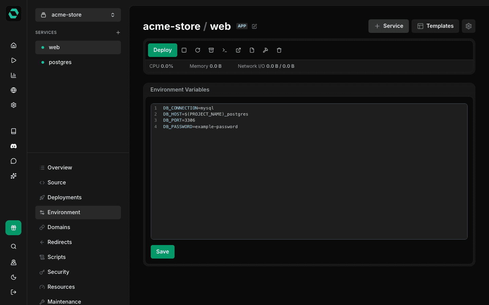This screenshot has width=489, height=305.
Task: Click the DB_CONNECTION=mysql line
Action: pos(188,108)
